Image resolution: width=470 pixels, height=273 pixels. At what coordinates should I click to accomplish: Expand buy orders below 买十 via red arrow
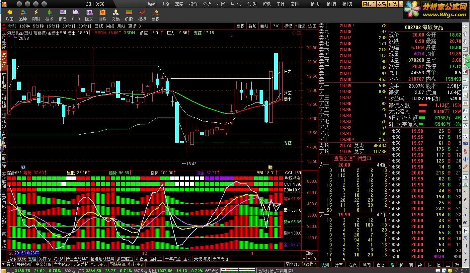coord(353,139)
